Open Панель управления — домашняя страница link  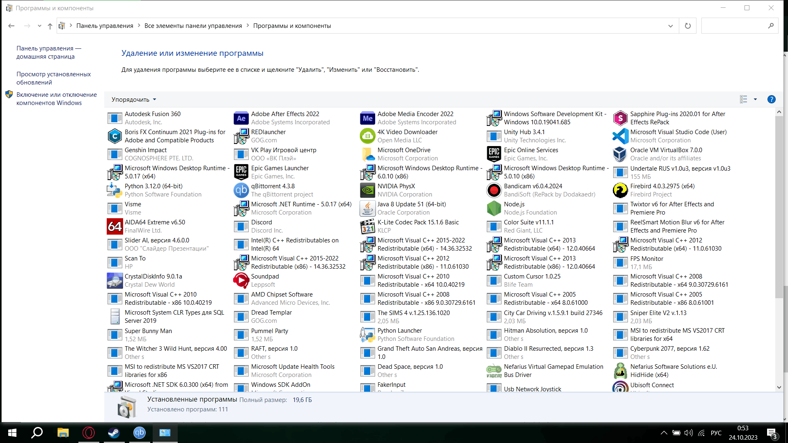click(x=49, y=53)
